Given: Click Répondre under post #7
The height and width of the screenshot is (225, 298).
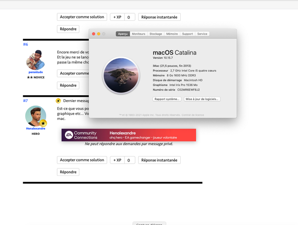Looking at the screenshot, I should click(x=68, y=172).
